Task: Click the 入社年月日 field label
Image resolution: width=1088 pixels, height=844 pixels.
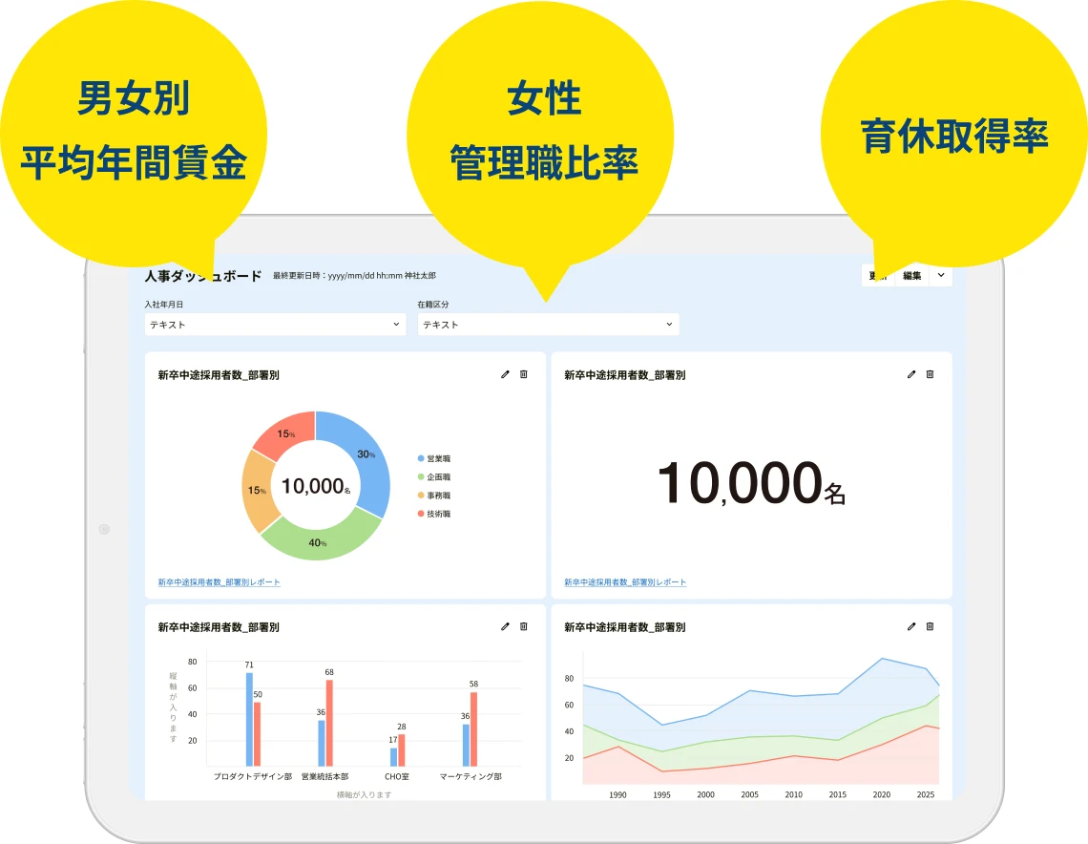Action: click(x=164, y=304)
